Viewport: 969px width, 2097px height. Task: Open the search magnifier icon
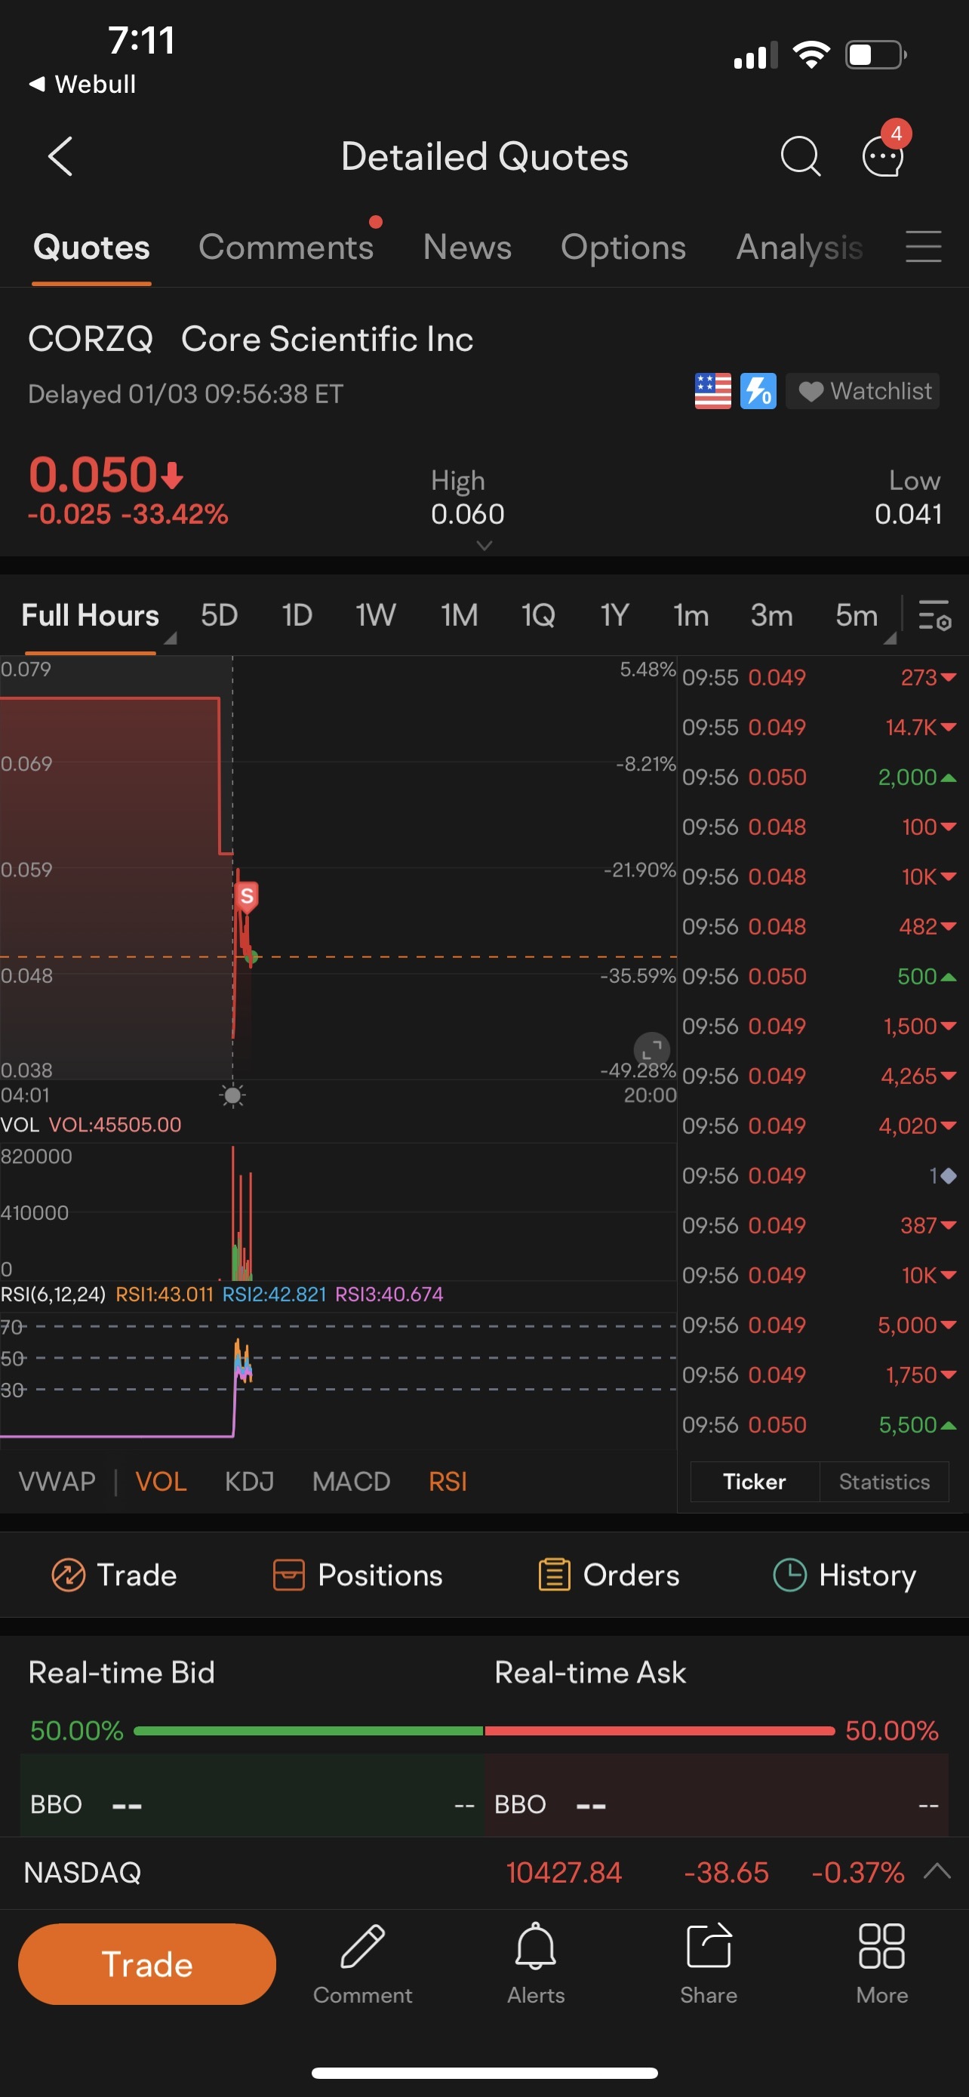coord(801,156)
